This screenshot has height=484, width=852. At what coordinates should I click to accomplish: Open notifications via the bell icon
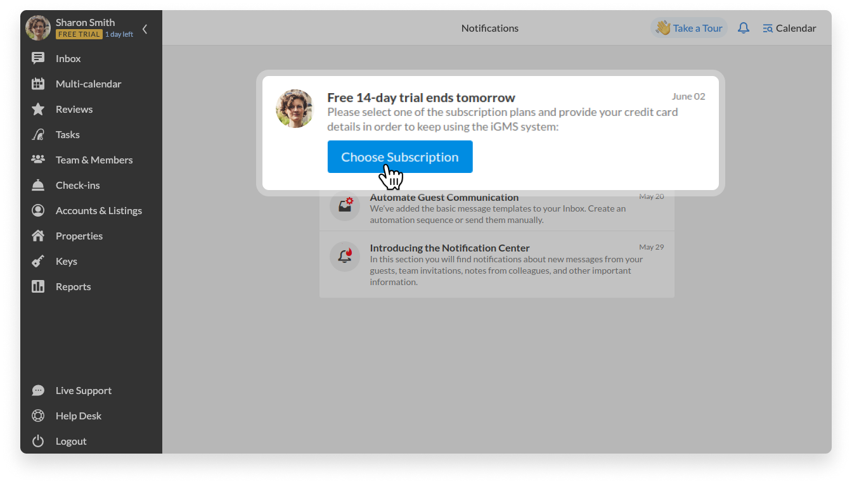[744, 28]
